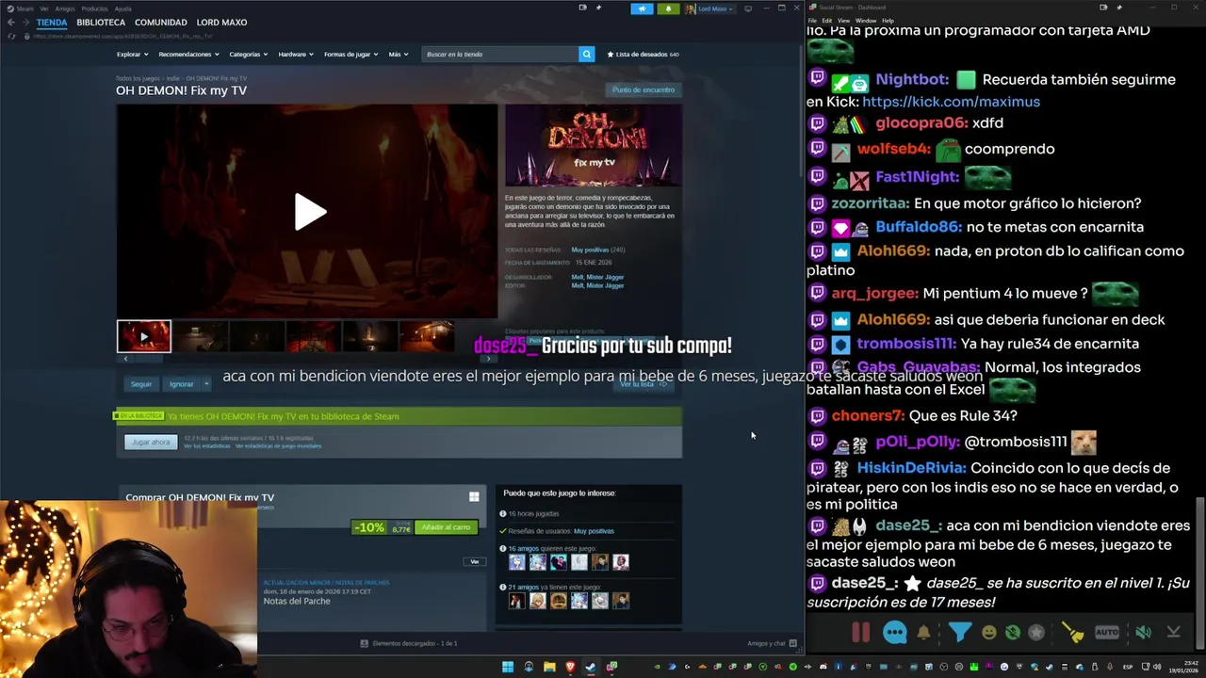Toggle the Social Stream notification bell

(923, 633)
